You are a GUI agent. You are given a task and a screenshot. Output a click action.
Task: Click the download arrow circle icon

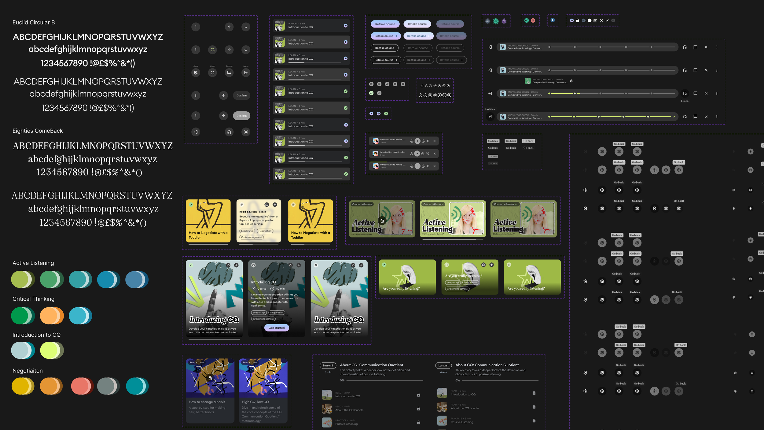click(x=379, y=93)
